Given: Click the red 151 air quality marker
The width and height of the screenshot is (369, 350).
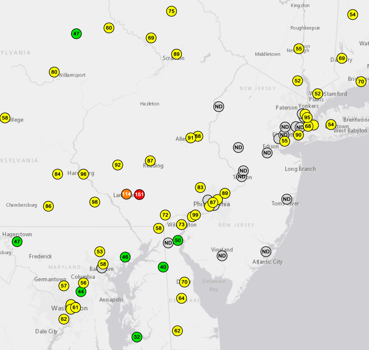Looking at the screenshot, I should 139,195.
